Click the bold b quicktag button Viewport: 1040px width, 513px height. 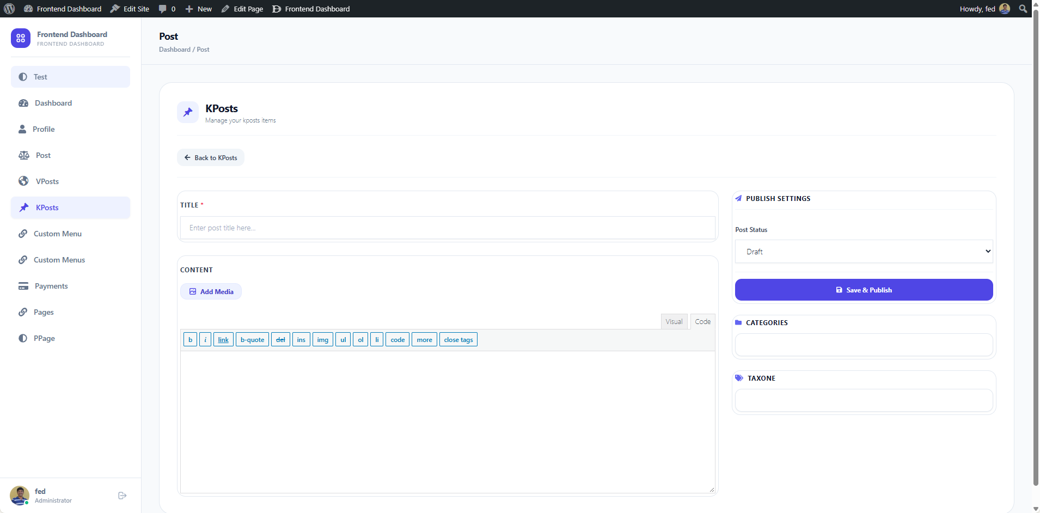pyautogui.click(x=190, y=340)
